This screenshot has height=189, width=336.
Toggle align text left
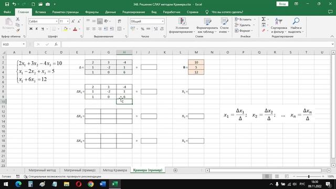click(x=88, y=29)
